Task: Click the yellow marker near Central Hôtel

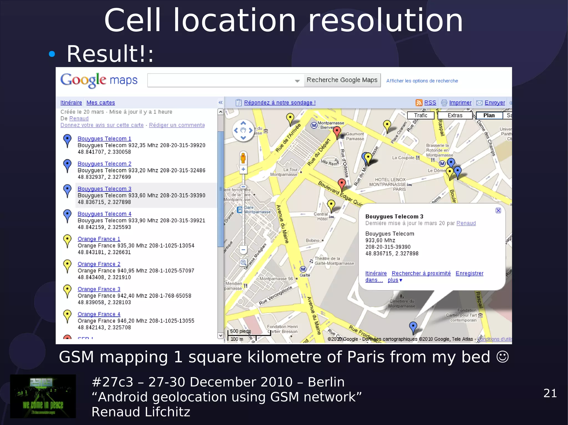Action: (x=331, y=206)
